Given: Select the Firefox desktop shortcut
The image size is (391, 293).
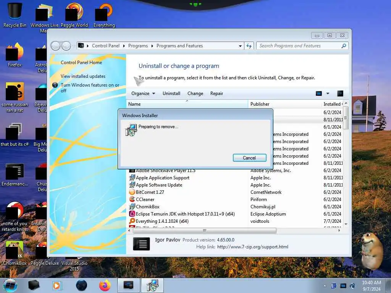Looking at the screenshot, I should (x=15, y=55).
